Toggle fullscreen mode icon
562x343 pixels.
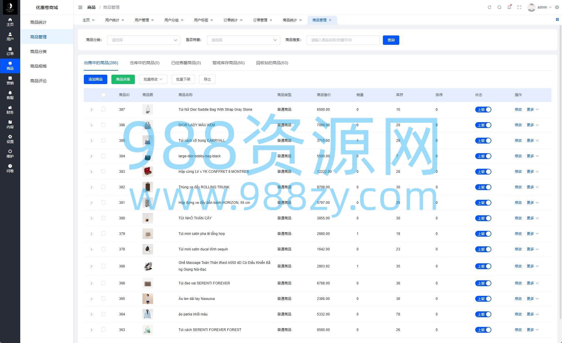(519, 7)
